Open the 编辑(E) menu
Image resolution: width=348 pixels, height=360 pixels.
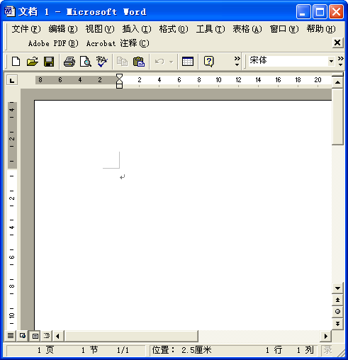(63, 29)
